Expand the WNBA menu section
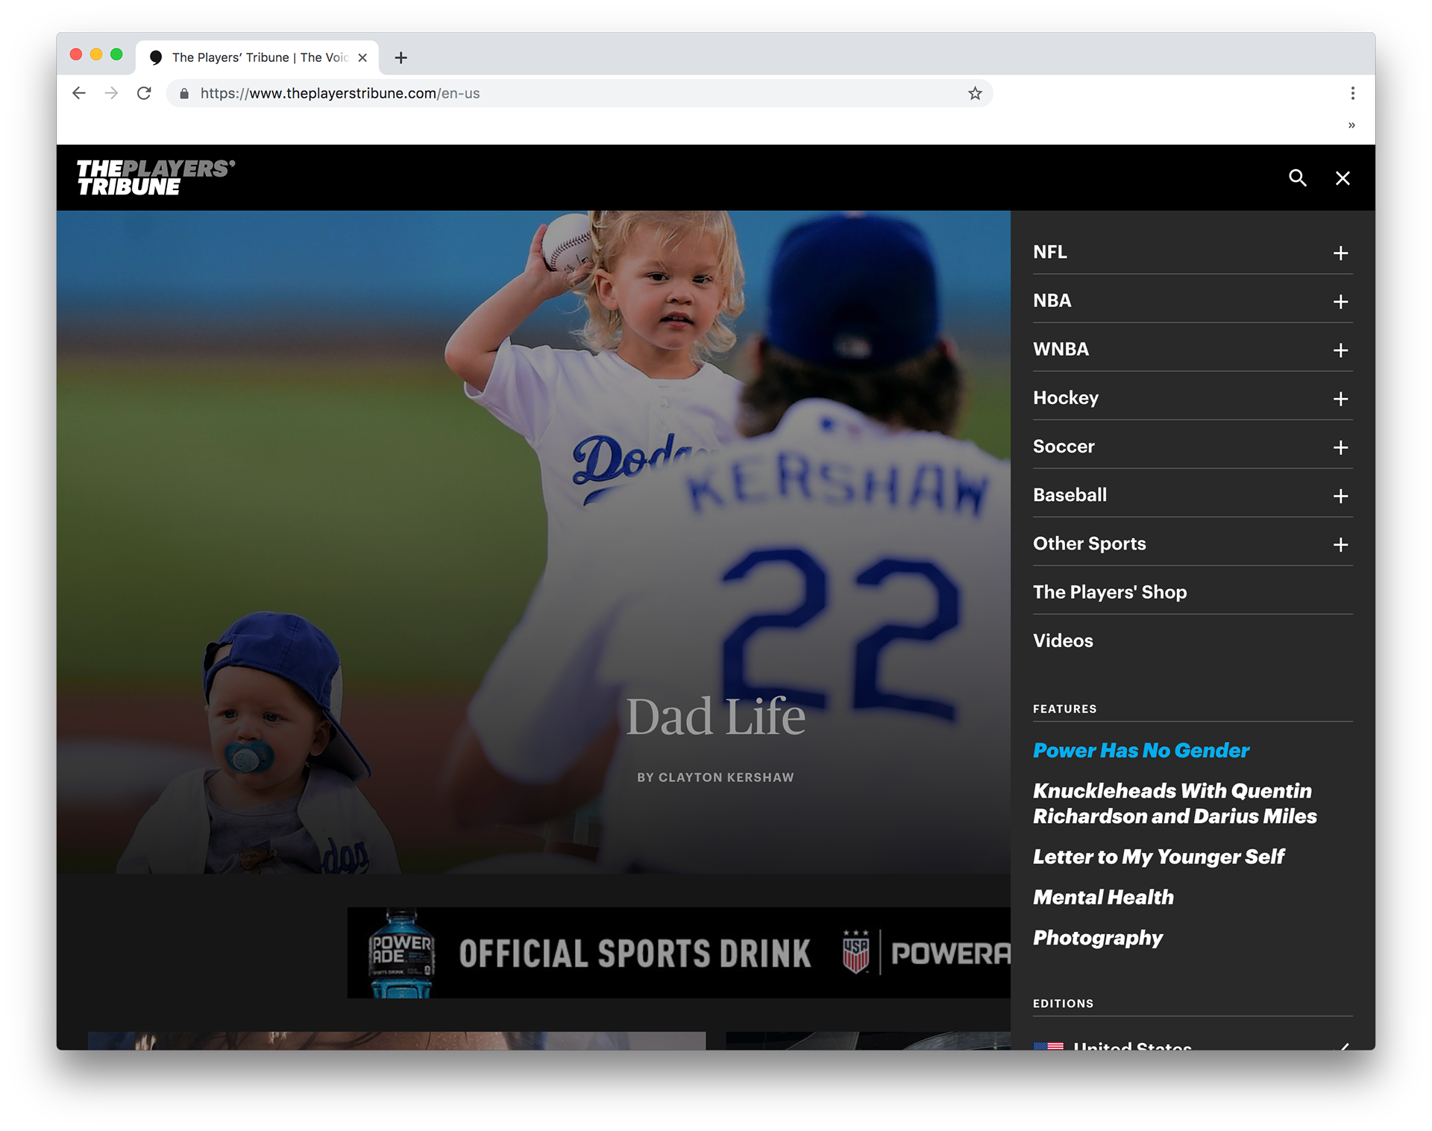 [x=1340, y=350]
